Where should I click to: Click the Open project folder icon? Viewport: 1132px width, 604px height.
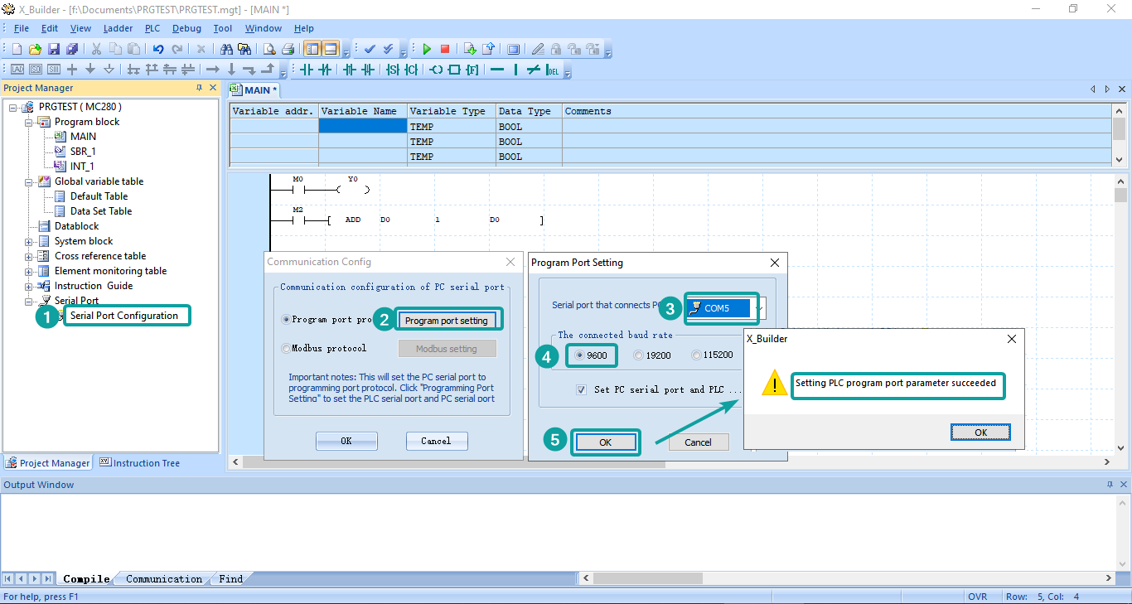point(35,50)
